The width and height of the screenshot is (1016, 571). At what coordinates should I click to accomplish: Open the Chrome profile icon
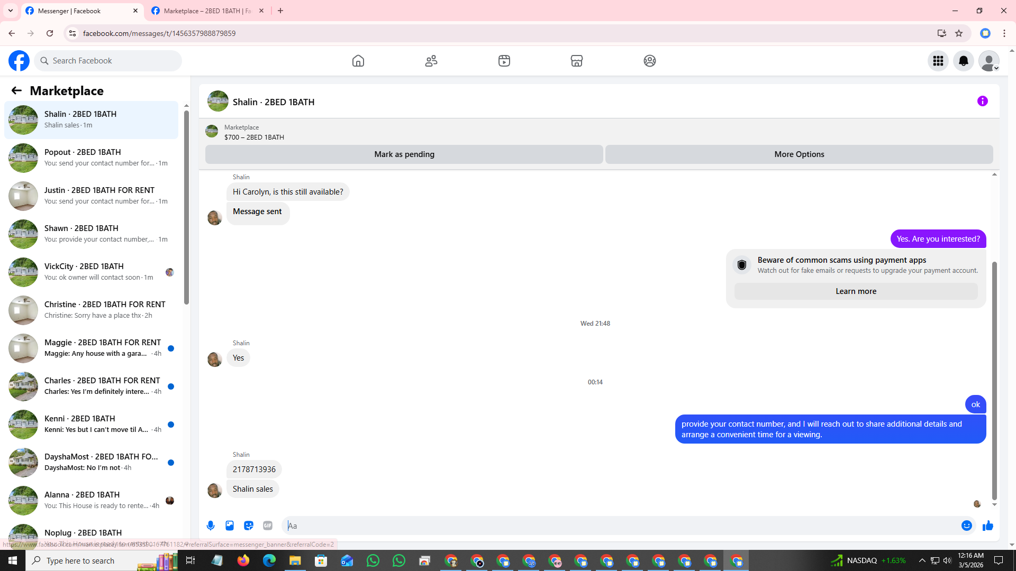tap(985, 33)
